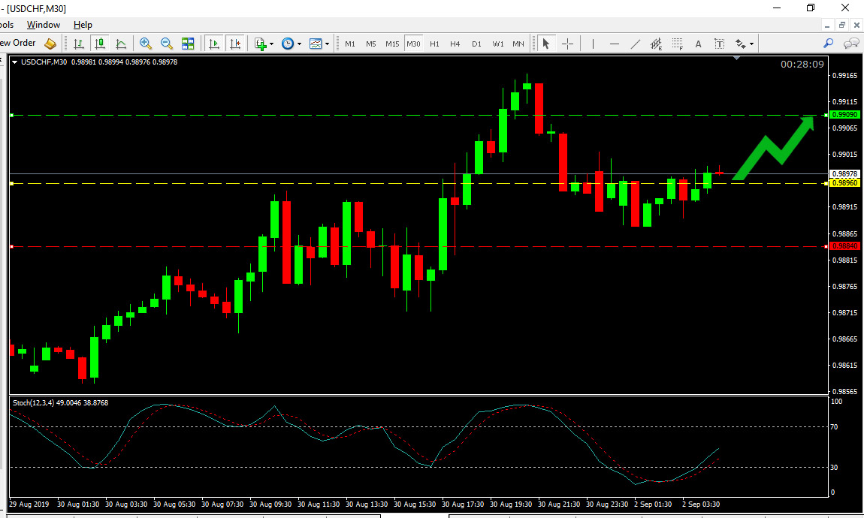Screen dimensions: 864x518
Task: Switch chart to Candlesticks mode
Action: point(100,44)
